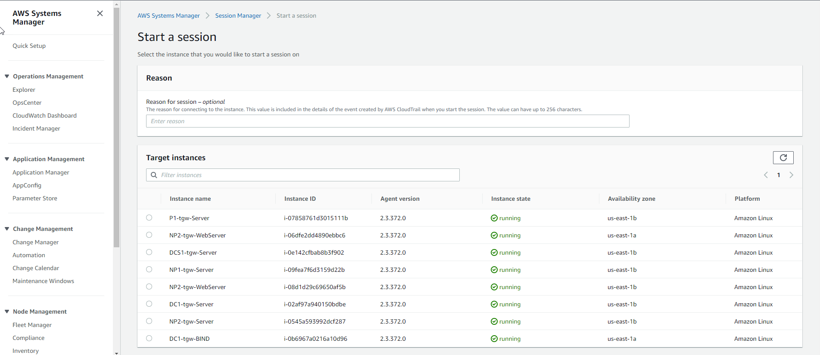Collapse the Node Management section
820x355 pixels.
point(7,311)
